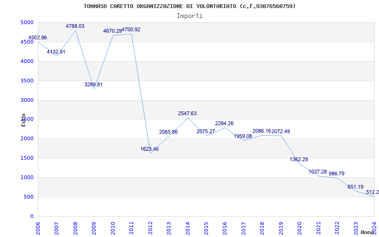Image resolution: width=379 pixels, height=237 pixels.
Task: Select the 1959.08 data label
Action: coord(243,136)
